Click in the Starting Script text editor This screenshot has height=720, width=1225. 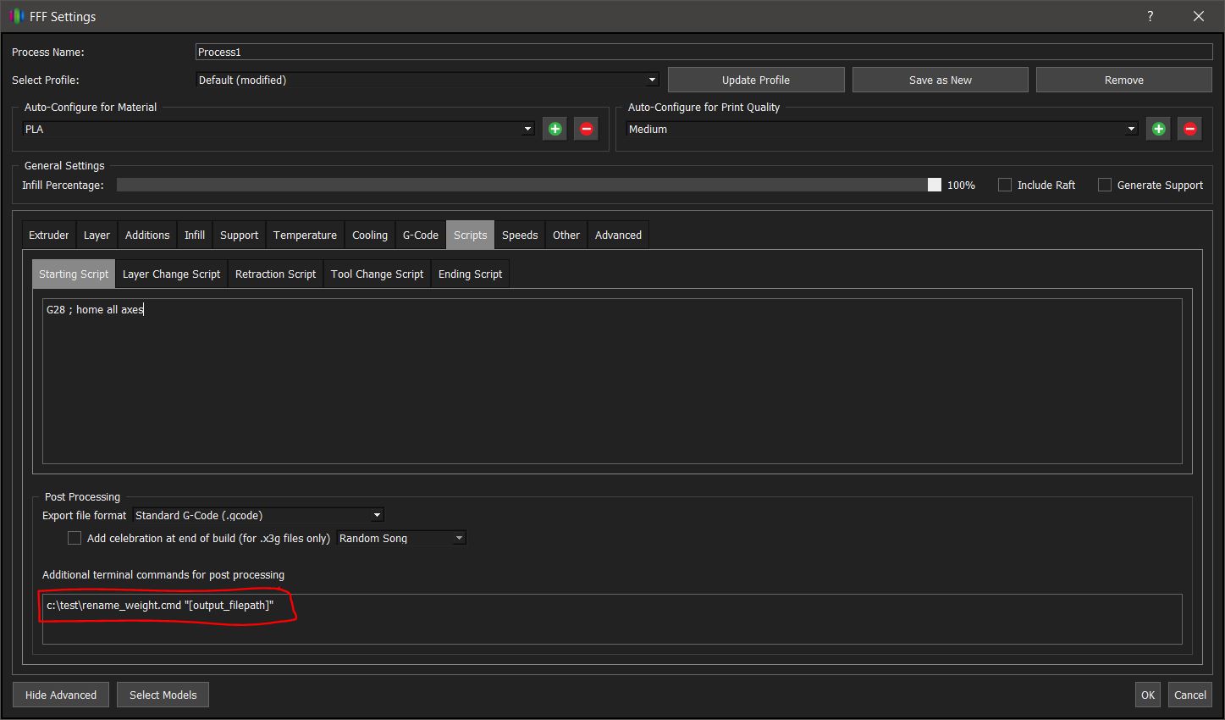[612, 381]
